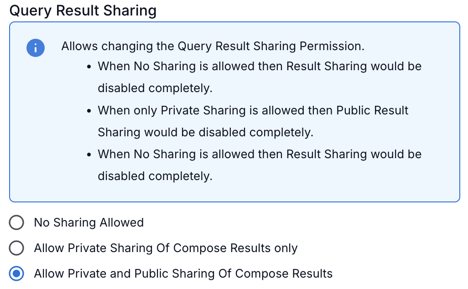
Task: Select Allow Private and Public Sharing radio button
Action: 16,274
